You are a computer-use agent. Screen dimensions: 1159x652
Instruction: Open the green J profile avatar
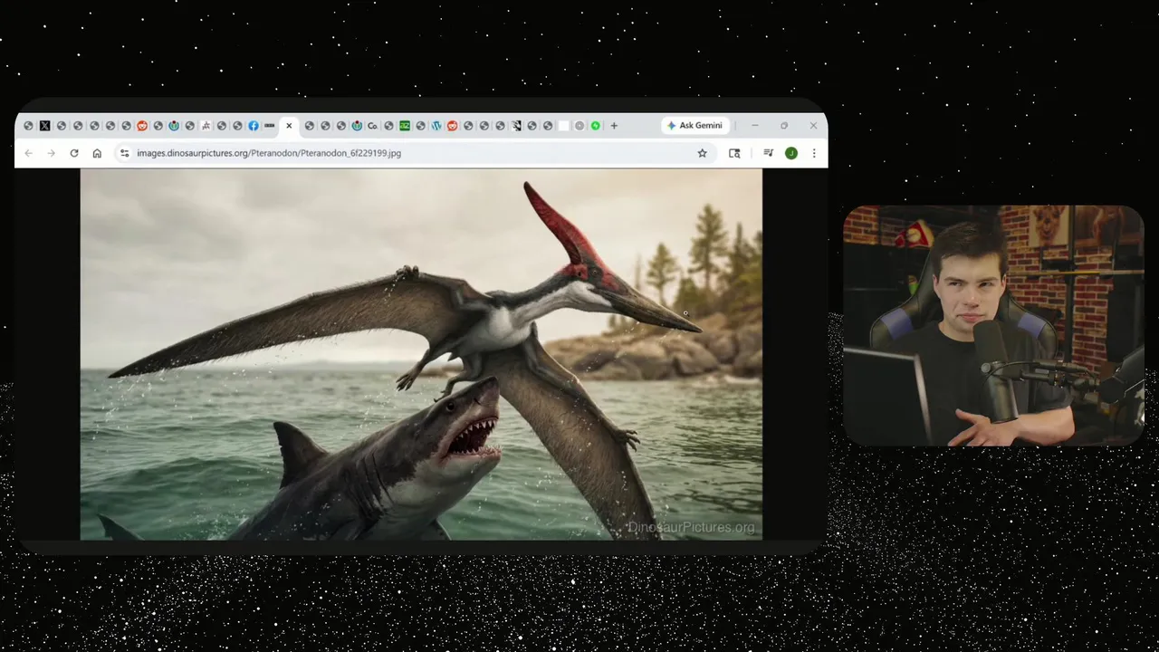tap(790, 153)
